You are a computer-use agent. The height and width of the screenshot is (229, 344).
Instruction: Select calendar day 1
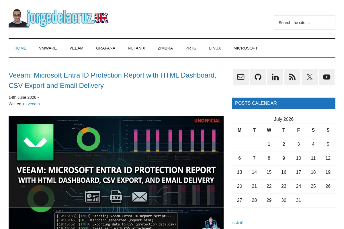tap(269, 144)
